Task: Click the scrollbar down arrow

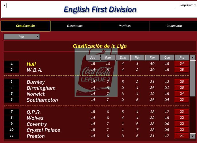Action: [192, 136]
